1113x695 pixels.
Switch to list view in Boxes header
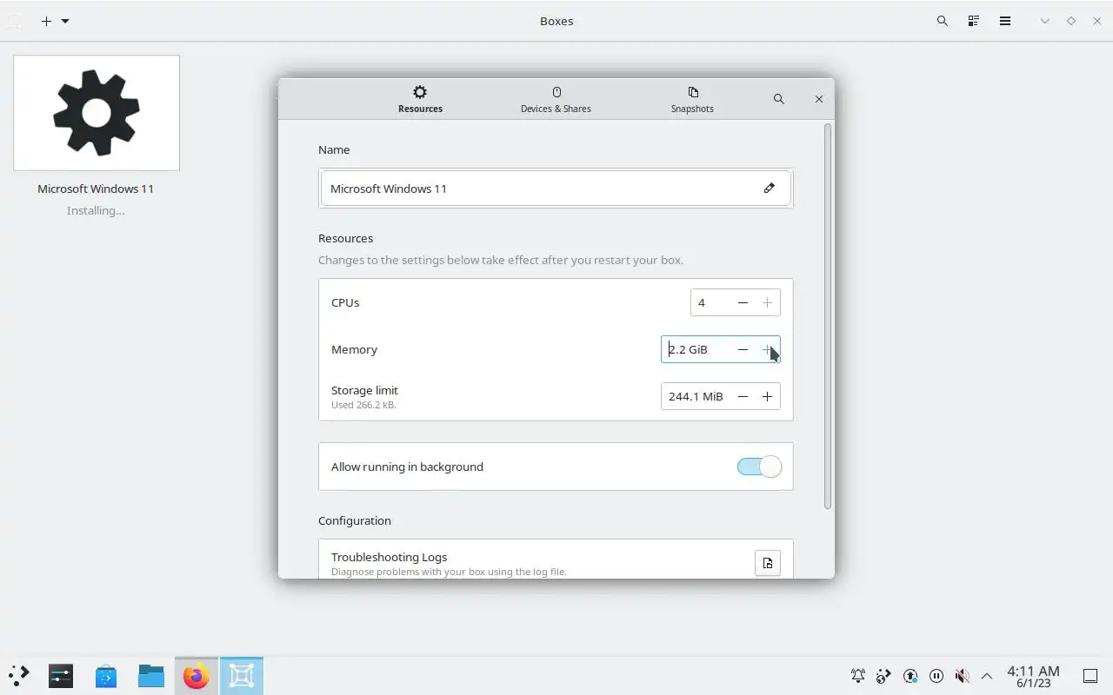(x=974, y=21)
